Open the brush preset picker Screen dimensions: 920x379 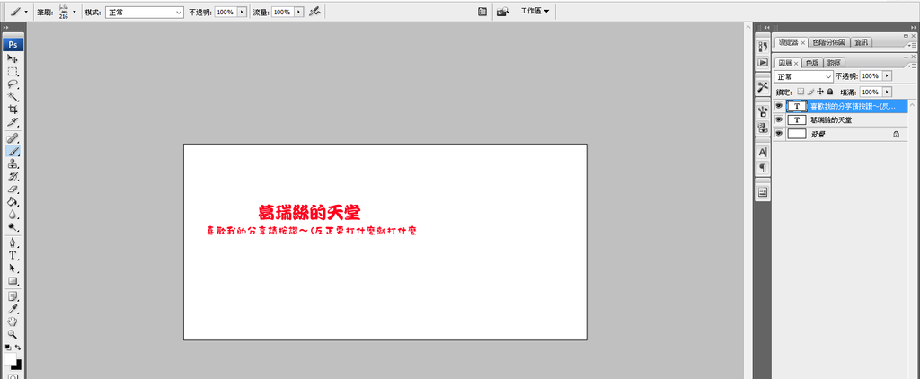(74, 11)
